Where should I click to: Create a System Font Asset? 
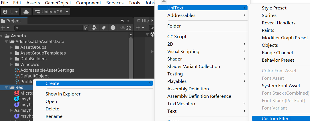click(281, 86)
